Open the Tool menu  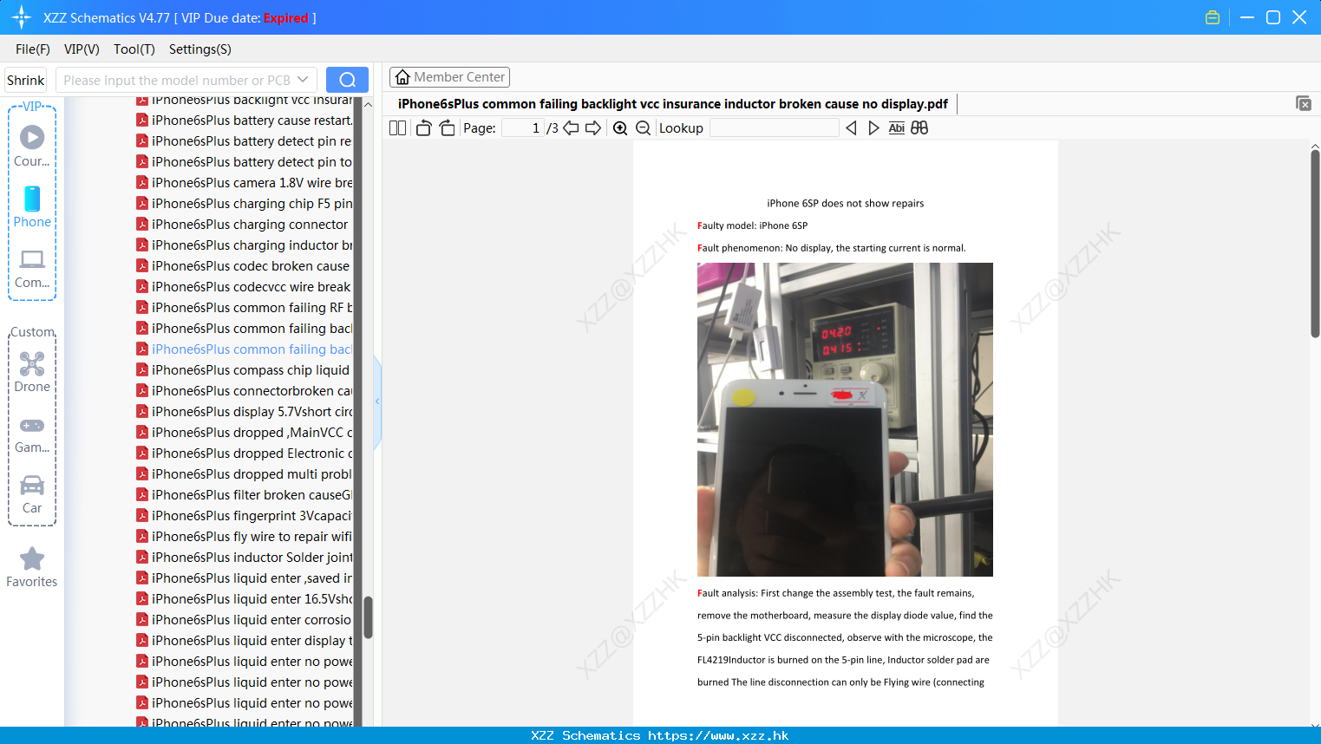(x=134, y=49)
